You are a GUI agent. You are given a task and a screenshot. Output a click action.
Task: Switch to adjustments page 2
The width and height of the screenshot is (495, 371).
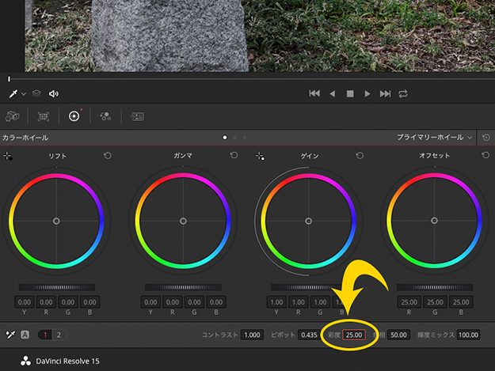pyautogui.click(x=58, y=335)
